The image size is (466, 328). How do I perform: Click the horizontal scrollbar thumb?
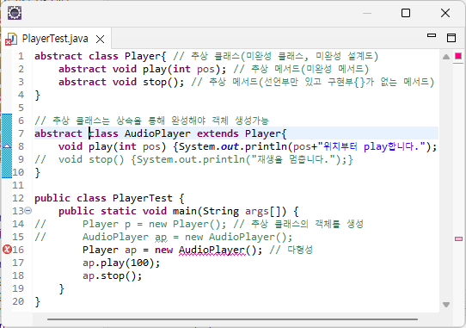[x=232, y=319]
